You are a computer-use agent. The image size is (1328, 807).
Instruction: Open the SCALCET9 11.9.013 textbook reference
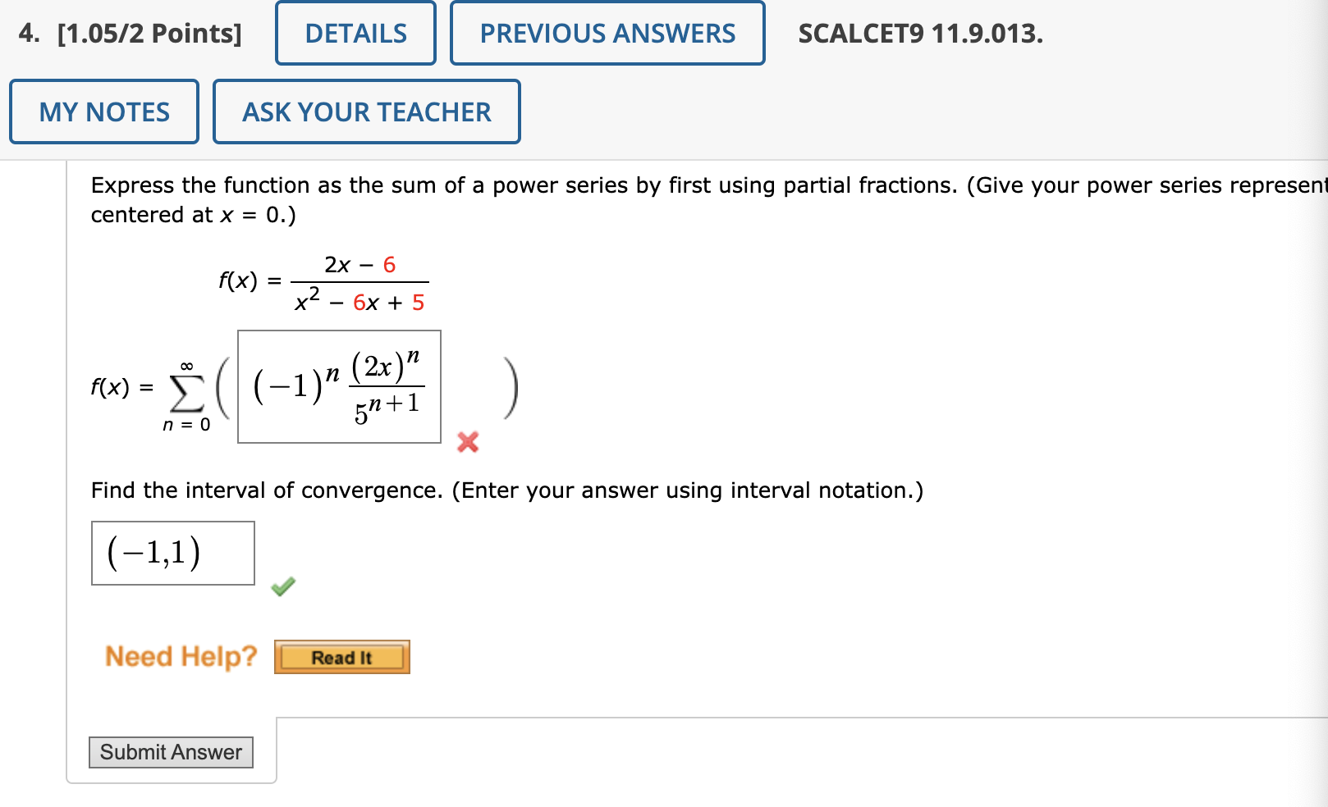921,34
